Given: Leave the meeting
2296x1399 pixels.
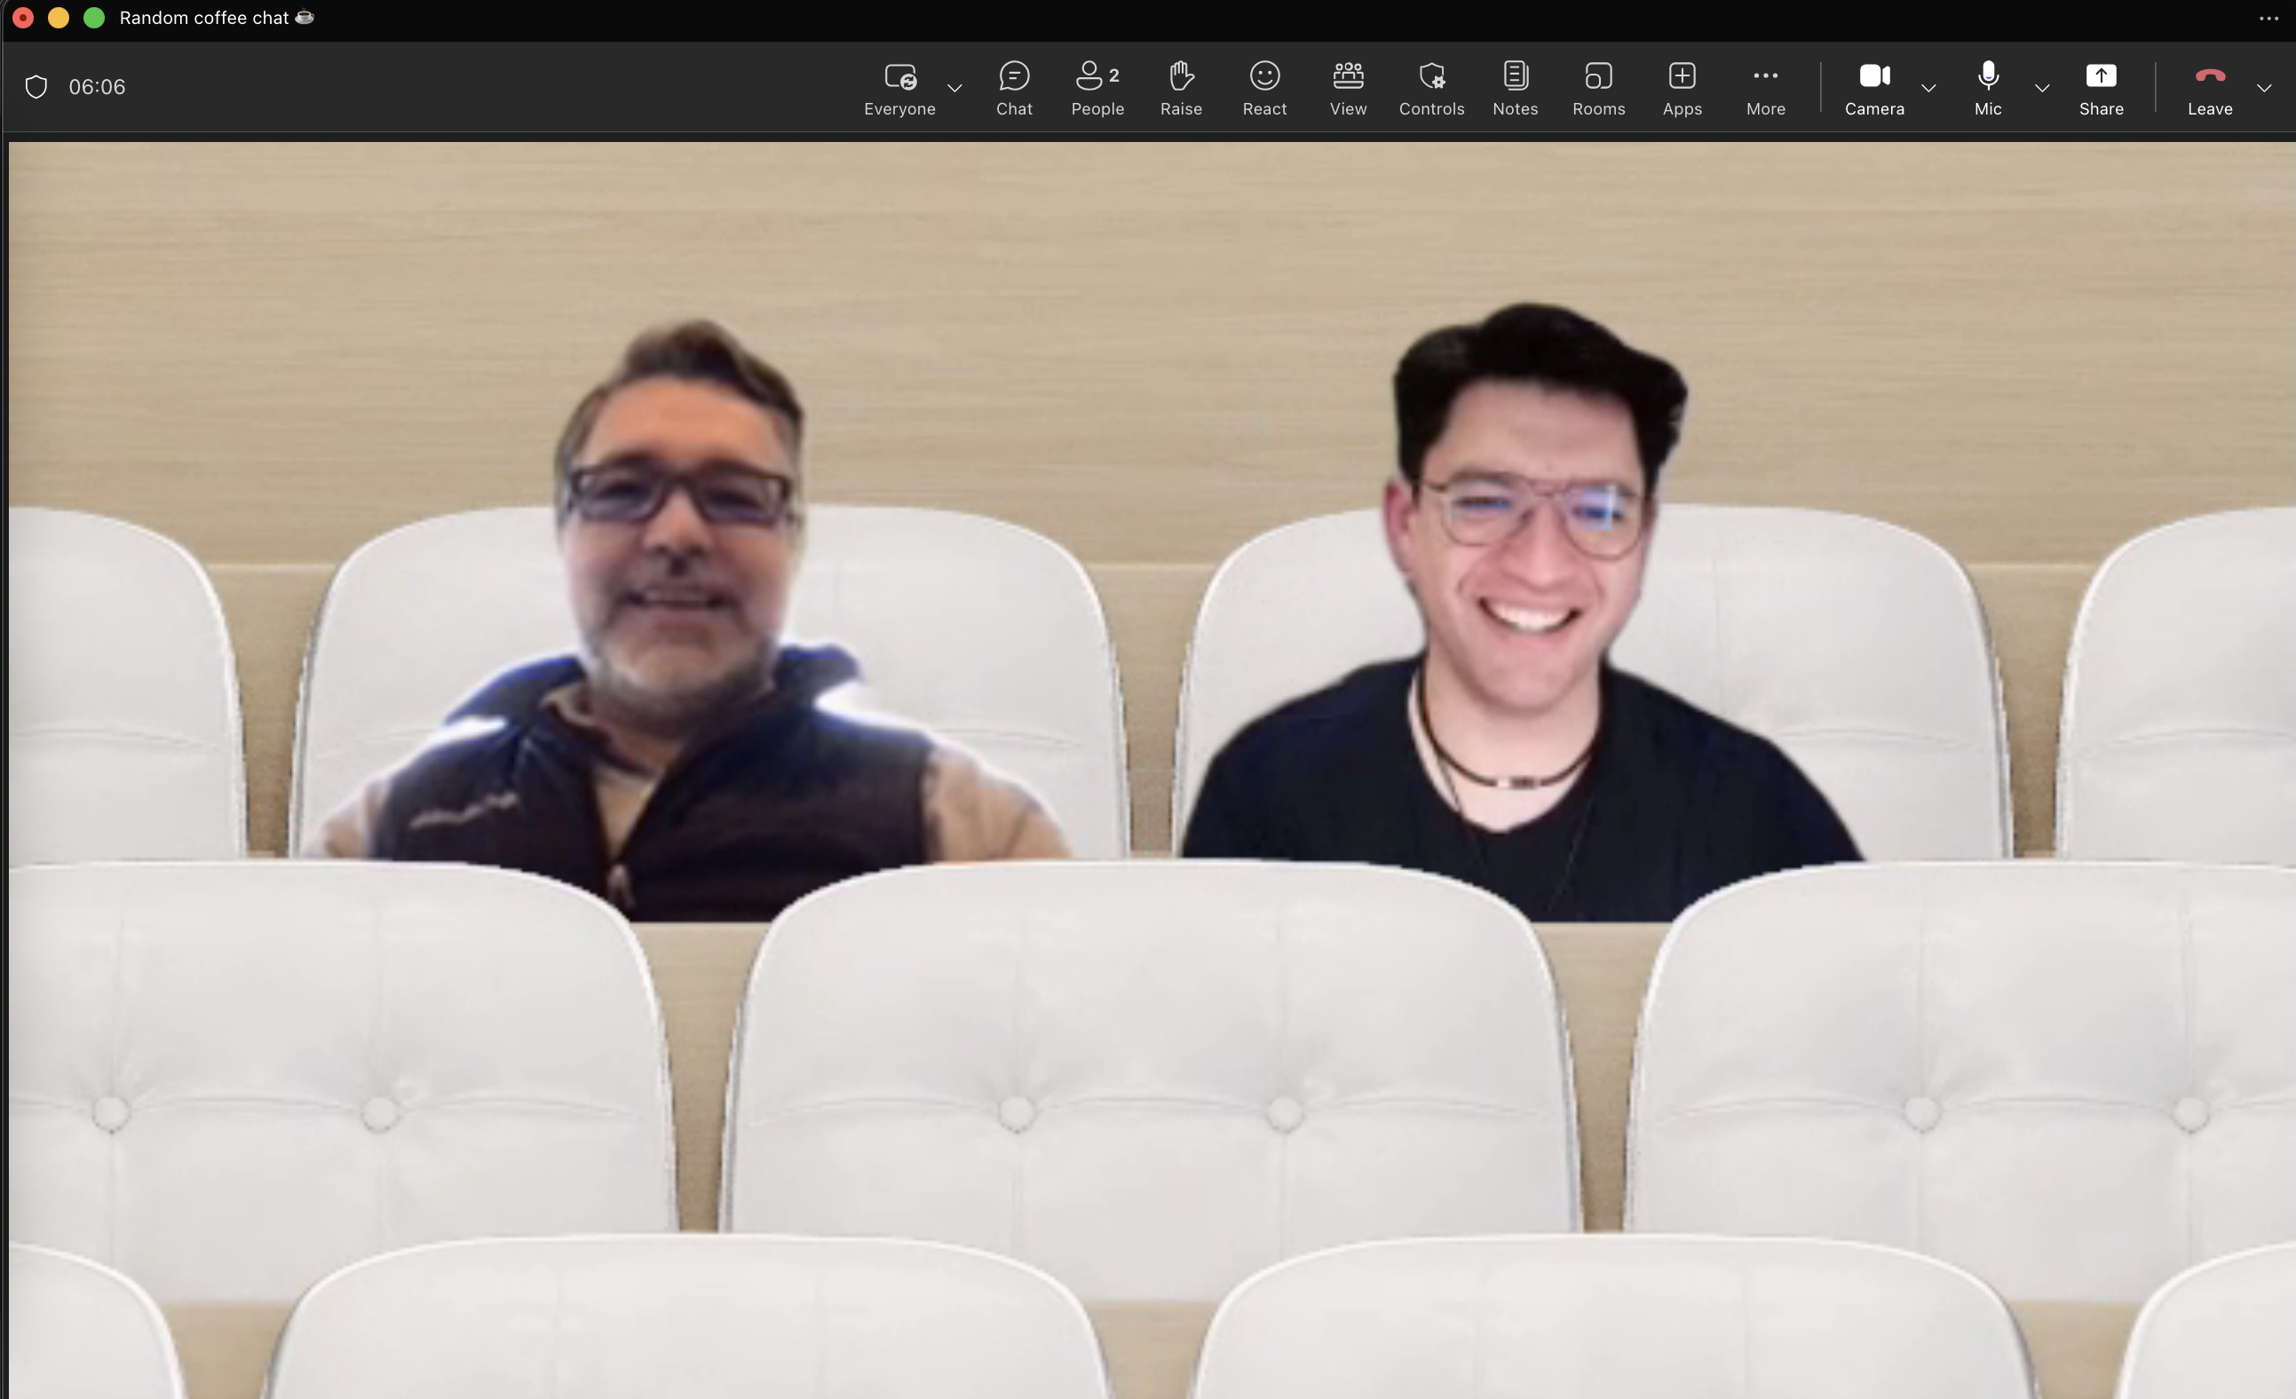Looking at the screenshot, I should 2209,88.
